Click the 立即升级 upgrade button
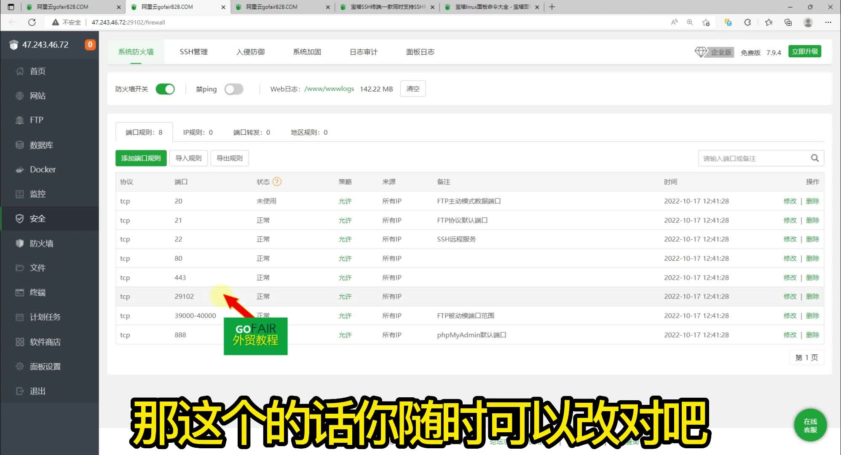The width and height of the screenshot is (841, 455). pos(805,51)
